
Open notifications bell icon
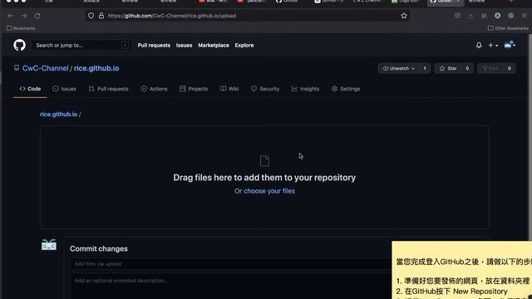pos(479,45)
